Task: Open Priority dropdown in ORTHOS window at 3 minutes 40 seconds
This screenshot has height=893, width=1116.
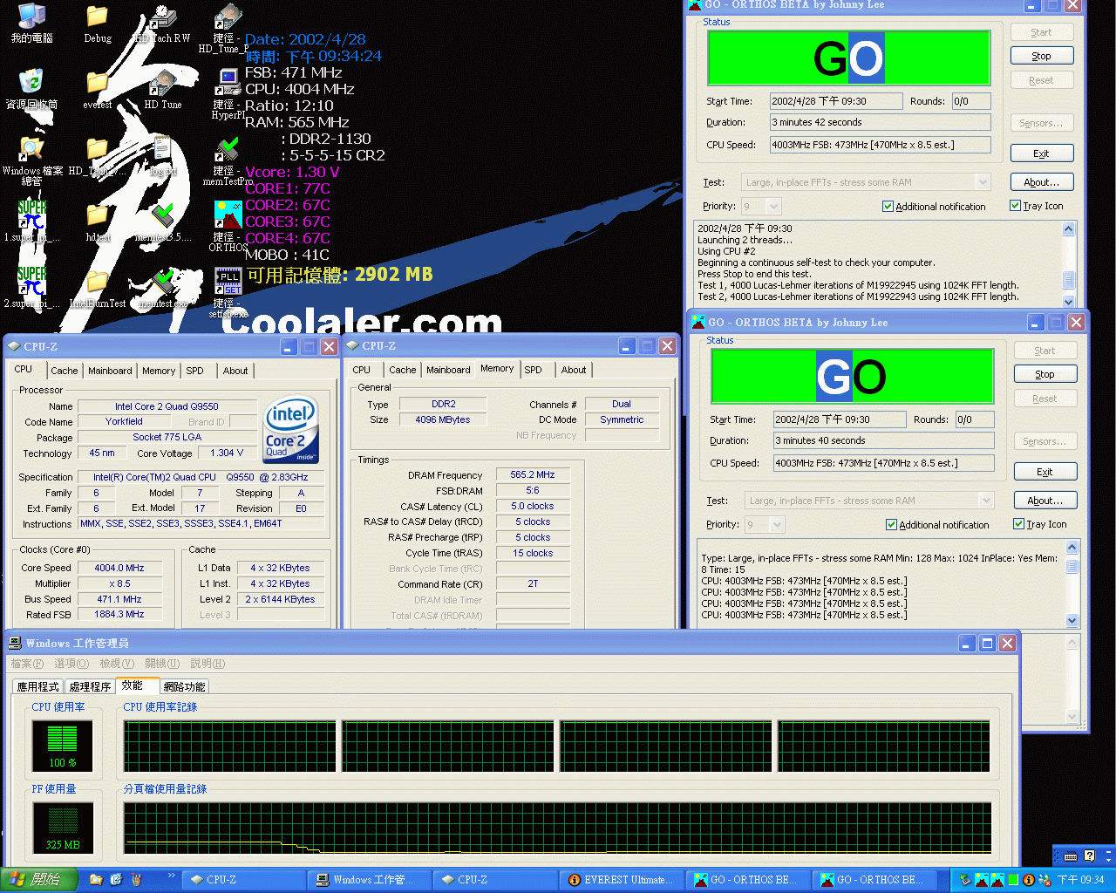Action: click(777, 525)
